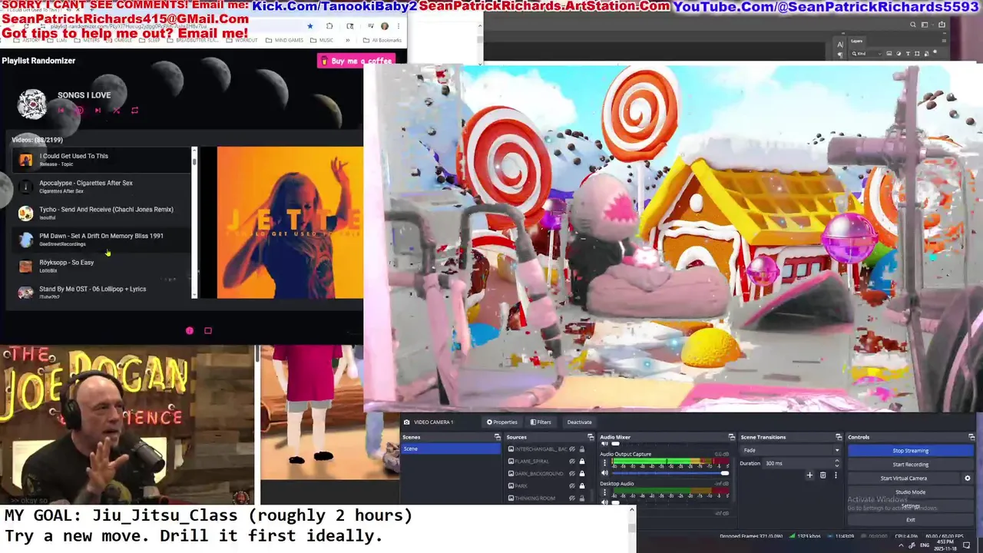983x553 pixels.
Task: Toggle lock on FLAME_SPIRAL source
Action: 582,461
